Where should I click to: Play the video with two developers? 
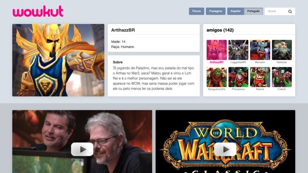82,149
